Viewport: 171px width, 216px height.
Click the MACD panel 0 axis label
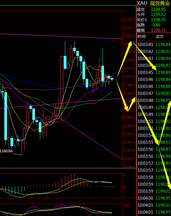[125, 187]
